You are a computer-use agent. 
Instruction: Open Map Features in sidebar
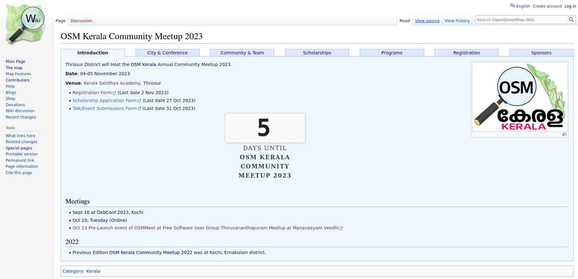click(x=18, y=74)
